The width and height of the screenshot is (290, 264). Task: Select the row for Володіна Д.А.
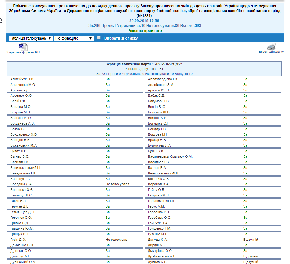coord(75,184)
